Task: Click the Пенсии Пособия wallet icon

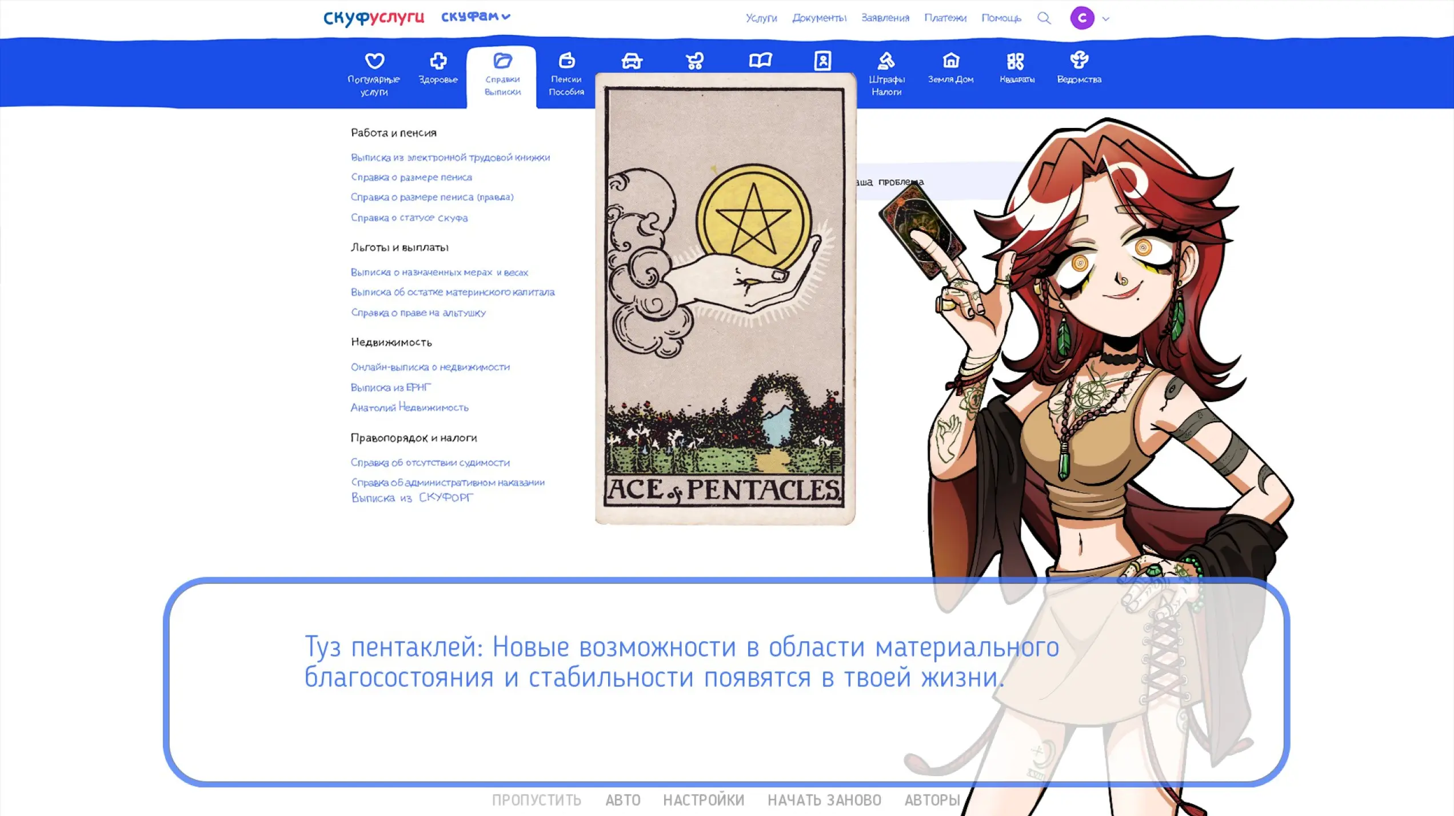Action: click(566, 61)
